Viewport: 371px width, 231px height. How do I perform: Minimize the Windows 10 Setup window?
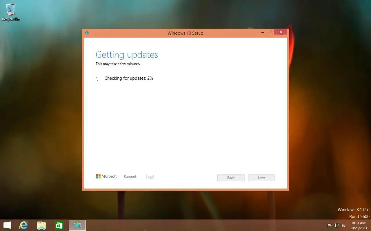(x=263, y=32)
